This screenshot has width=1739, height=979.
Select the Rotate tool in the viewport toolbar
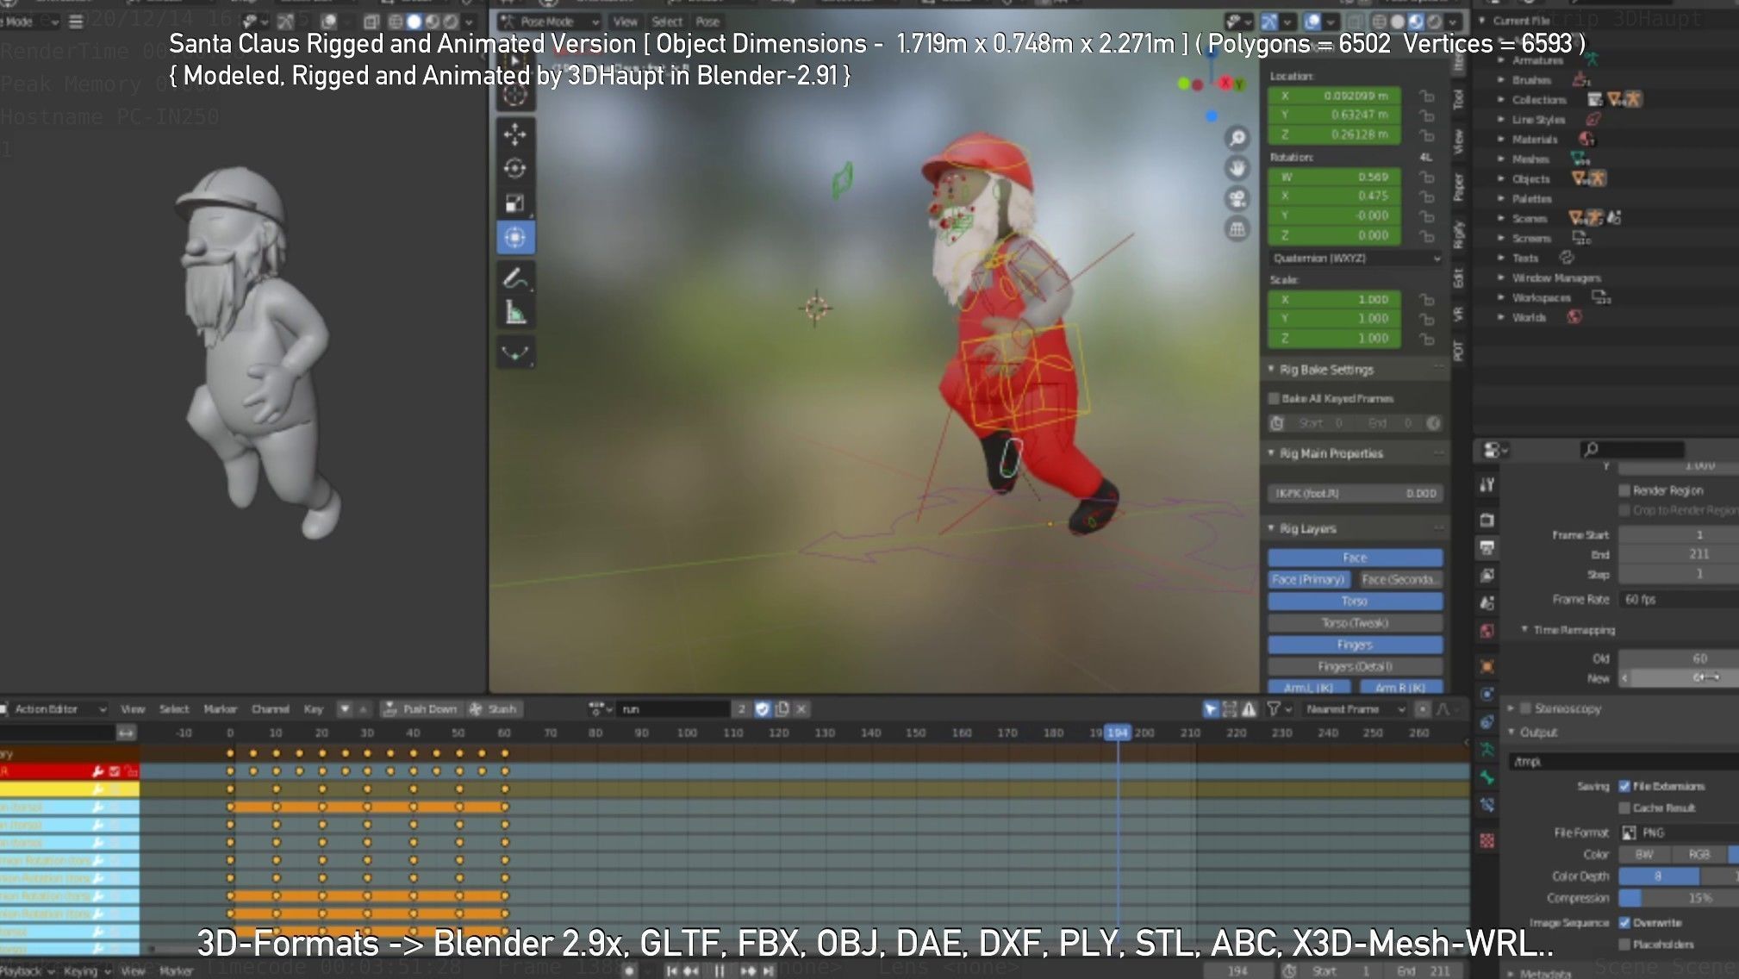pos(515,169)
